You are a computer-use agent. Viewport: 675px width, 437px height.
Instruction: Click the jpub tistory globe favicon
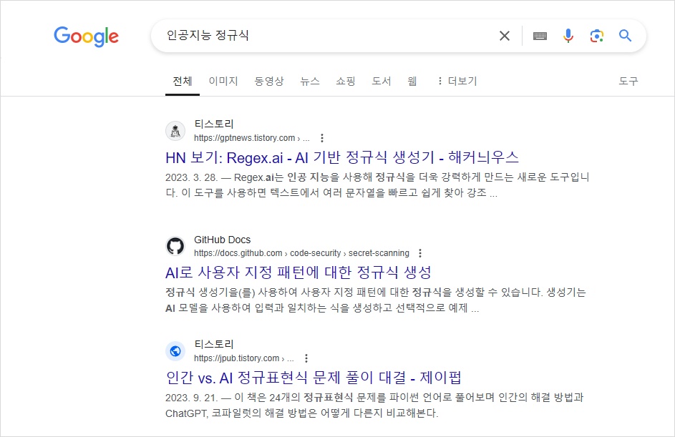pos(175,351)
